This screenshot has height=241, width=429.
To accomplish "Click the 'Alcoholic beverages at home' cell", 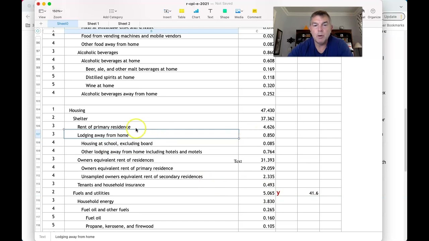I will [151, 61].
